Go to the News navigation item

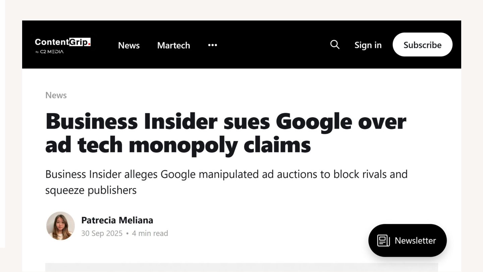point(129,45)
